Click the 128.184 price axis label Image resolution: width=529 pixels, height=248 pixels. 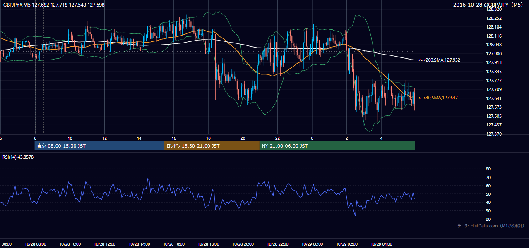[x=493, y=27]
